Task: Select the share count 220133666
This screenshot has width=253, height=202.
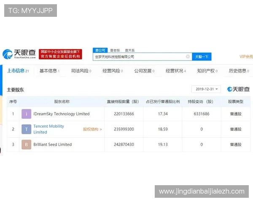Action: click(124, 114)
